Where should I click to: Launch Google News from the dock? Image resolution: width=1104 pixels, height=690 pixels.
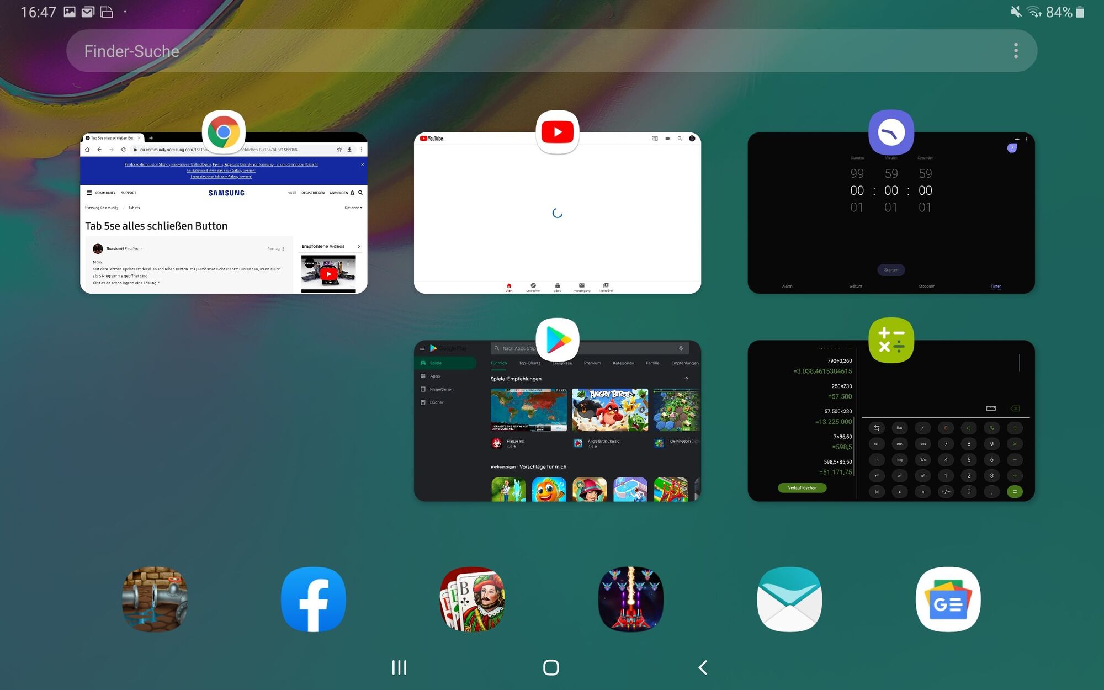(948, 599)
